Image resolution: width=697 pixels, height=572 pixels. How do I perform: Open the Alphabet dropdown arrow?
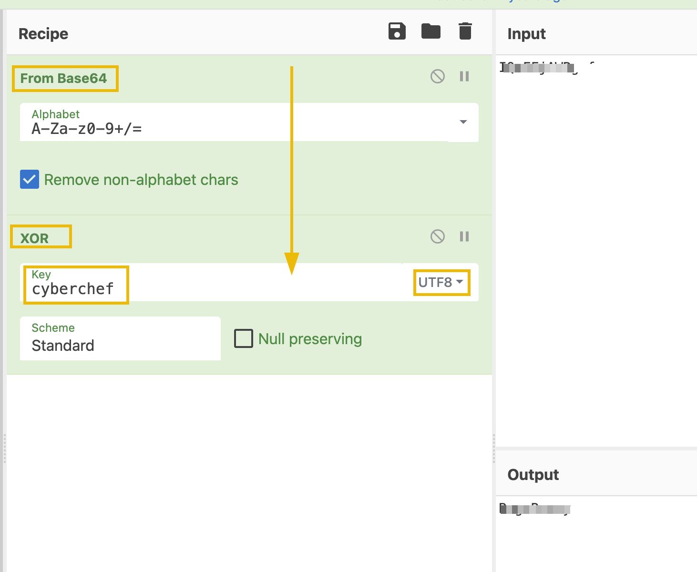click(x=462, y=123)
